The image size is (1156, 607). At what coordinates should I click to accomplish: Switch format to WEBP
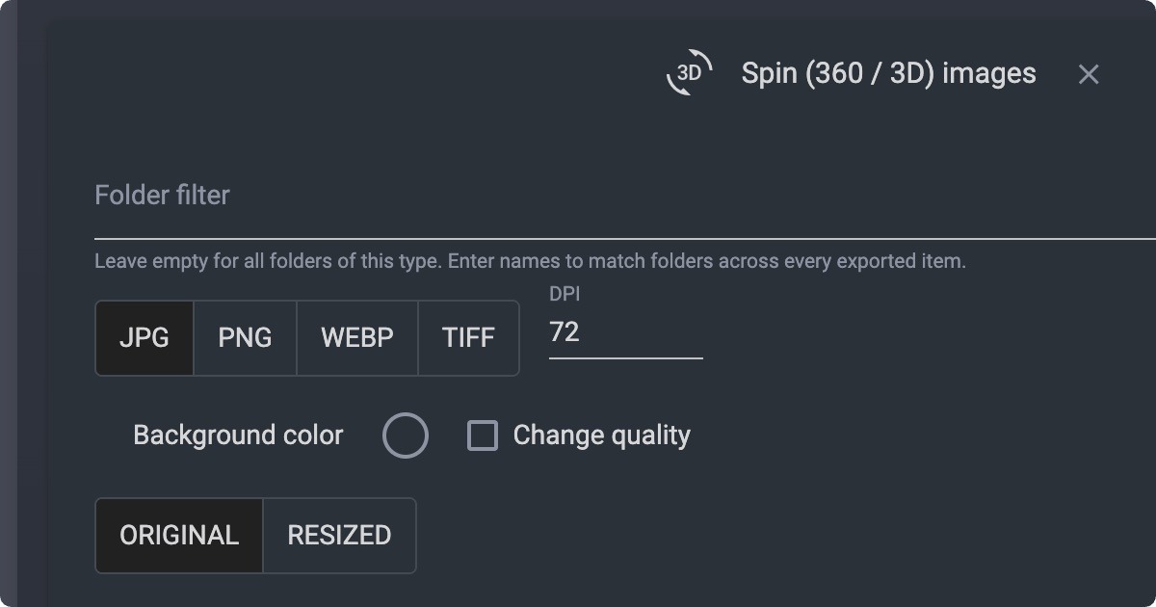357,338
